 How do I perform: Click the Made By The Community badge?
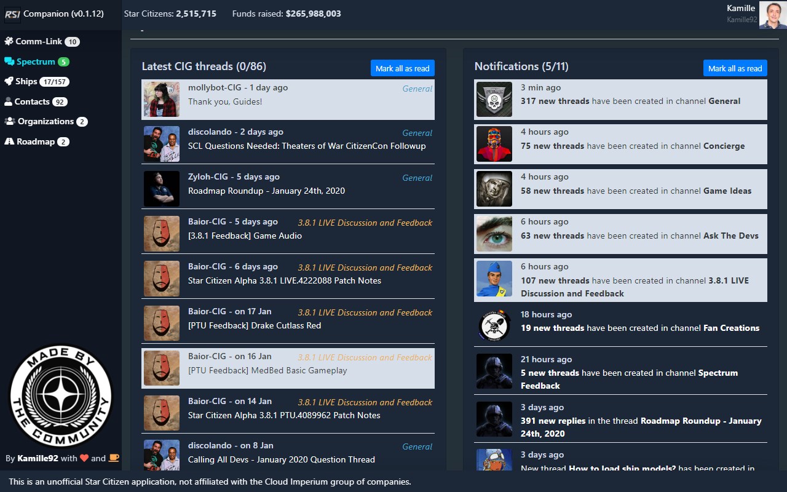61,396
